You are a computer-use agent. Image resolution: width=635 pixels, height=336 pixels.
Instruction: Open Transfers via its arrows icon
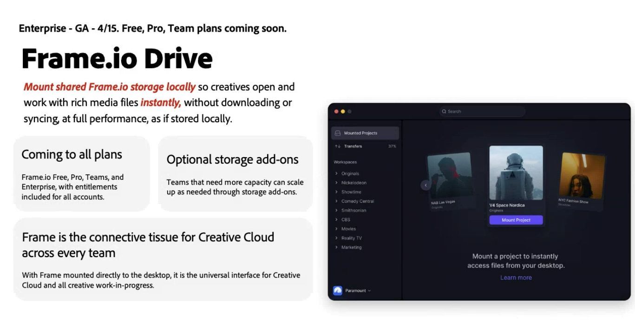tap(336, 146)
